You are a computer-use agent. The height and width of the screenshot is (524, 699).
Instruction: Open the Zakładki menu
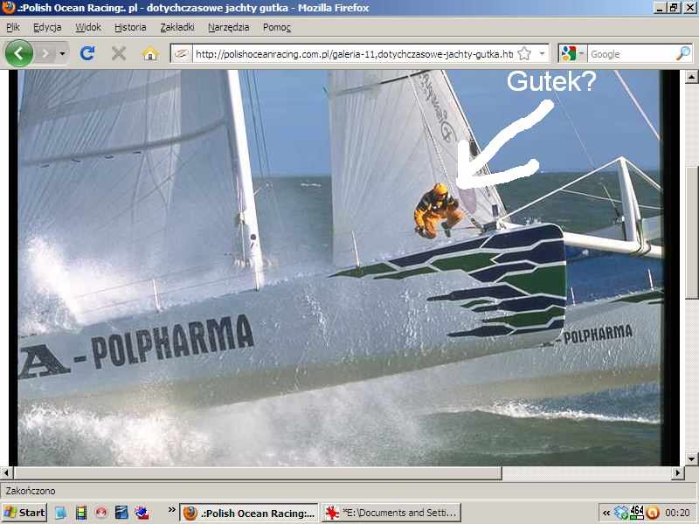(177, 27)
